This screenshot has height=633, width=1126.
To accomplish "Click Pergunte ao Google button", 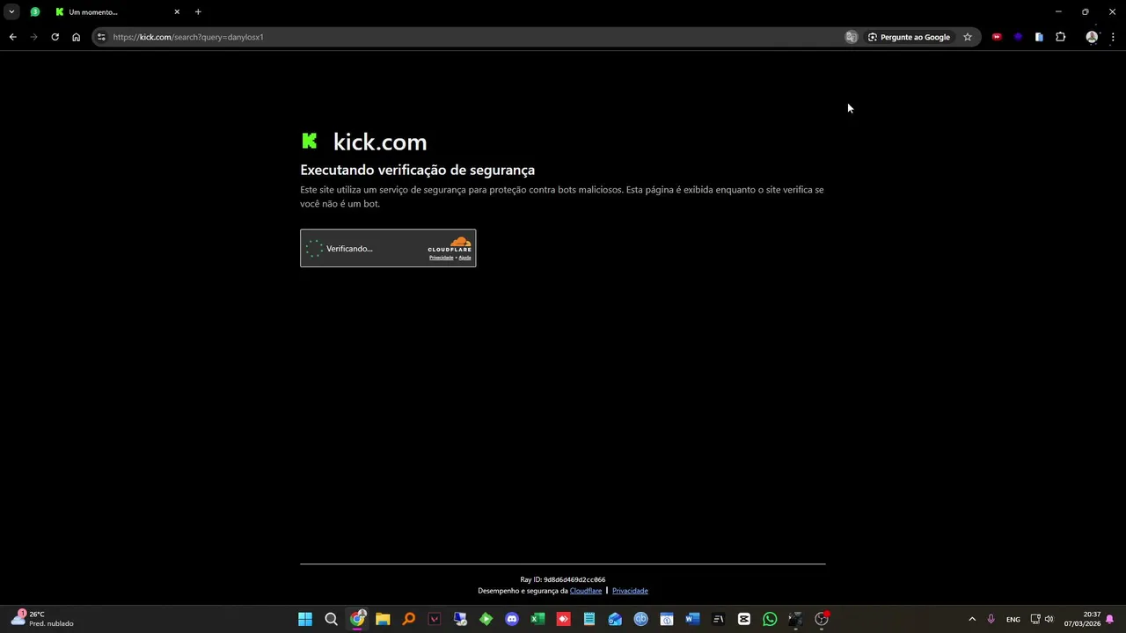I will coord(909,37).
